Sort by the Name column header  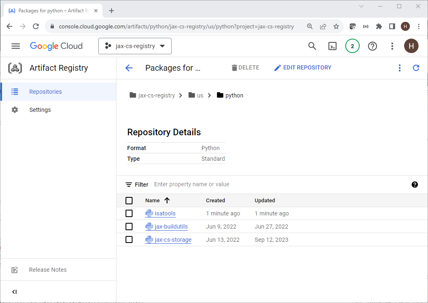pyautogui.click(x=153, y=201)
